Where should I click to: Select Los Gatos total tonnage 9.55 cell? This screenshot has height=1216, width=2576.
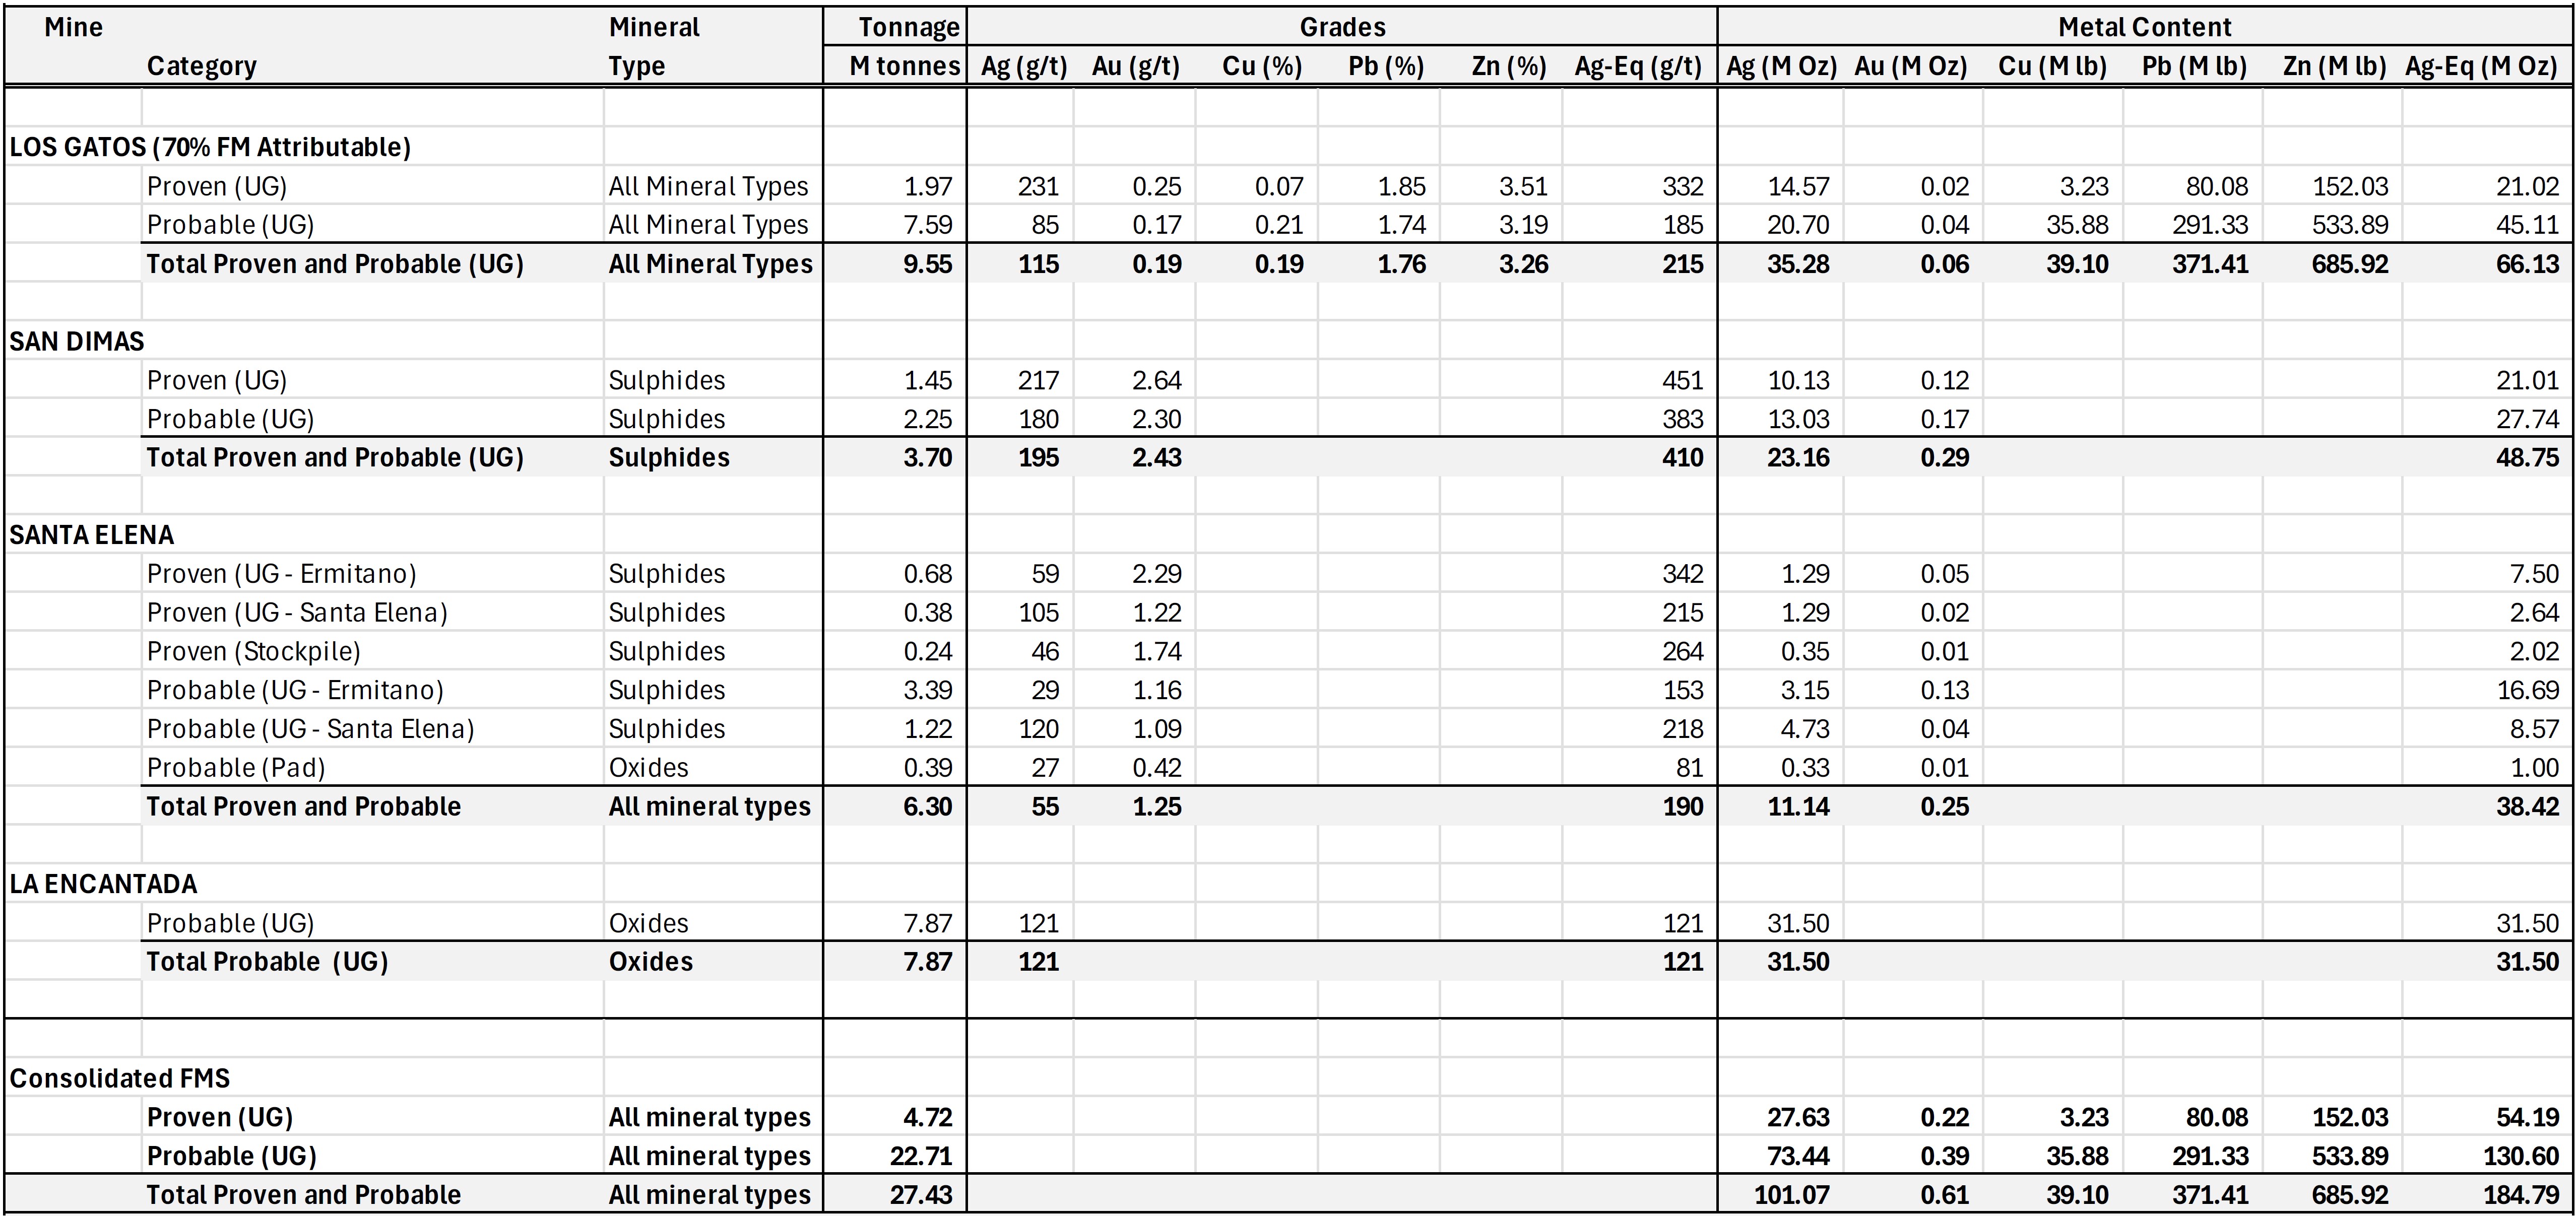pyautogui.click(x=927, y=264)
